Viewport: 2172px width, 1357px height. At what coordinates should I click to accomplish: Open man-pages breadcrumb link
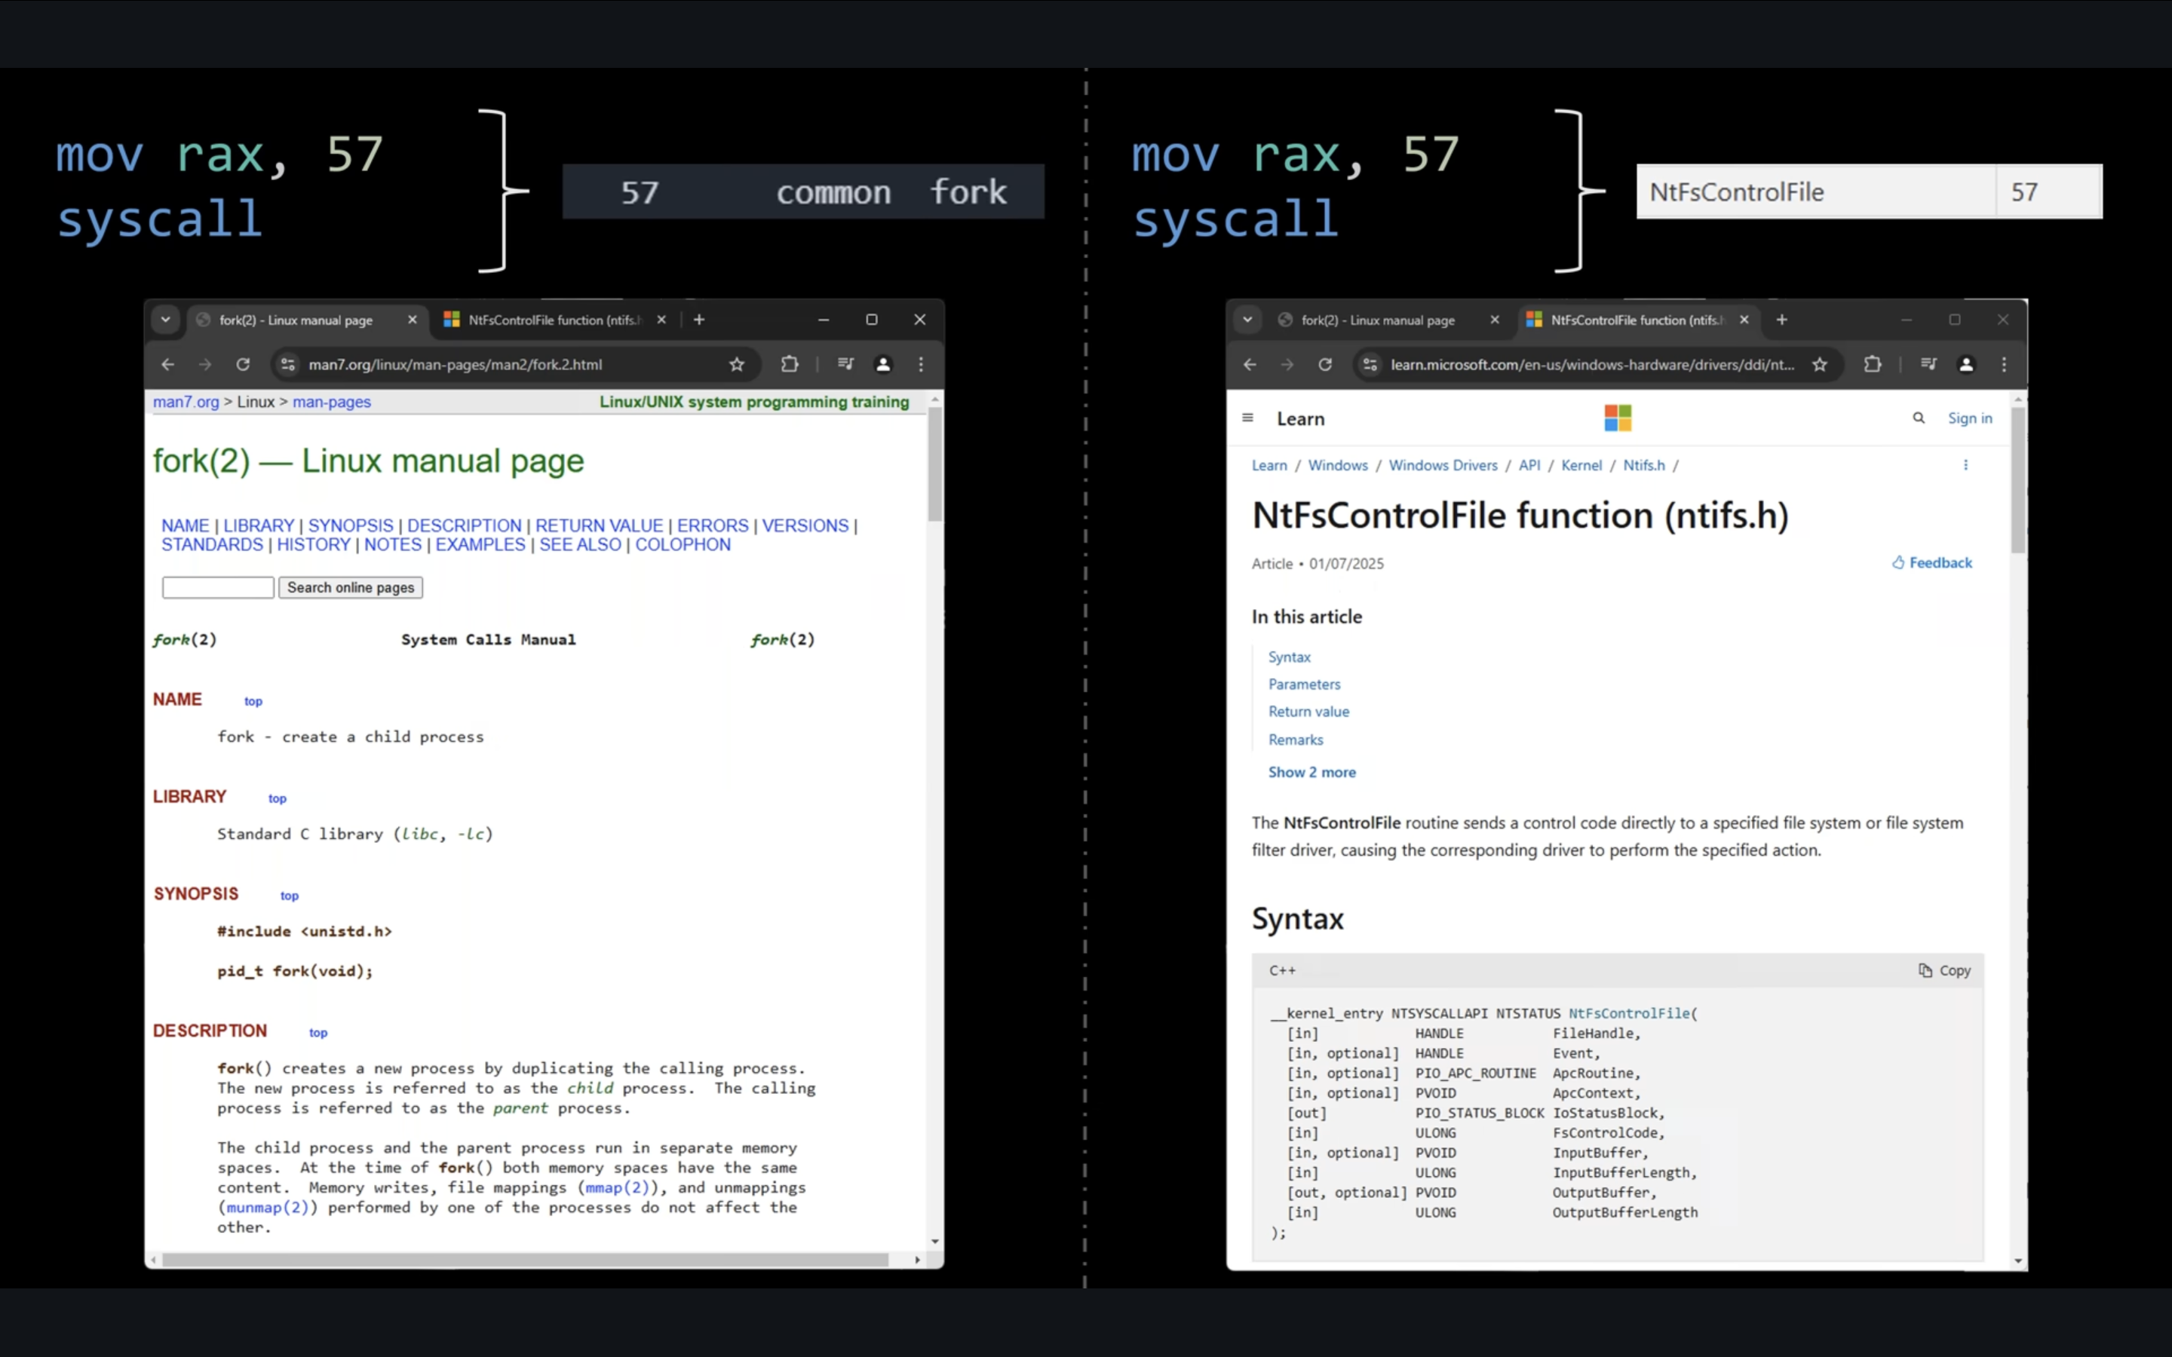[332, 402]
